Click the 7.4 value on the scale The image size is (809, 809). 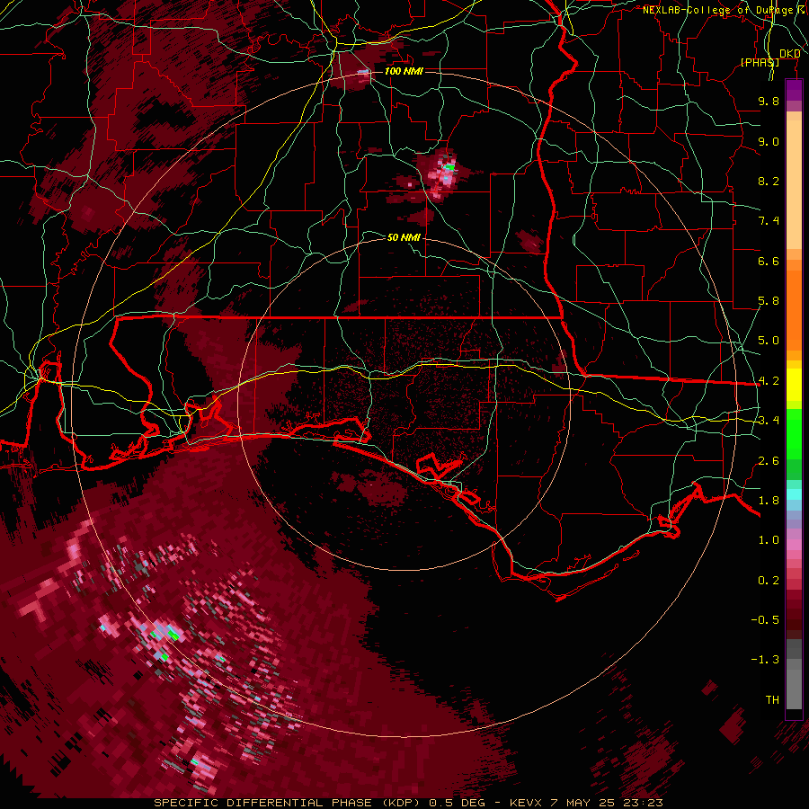769,221
